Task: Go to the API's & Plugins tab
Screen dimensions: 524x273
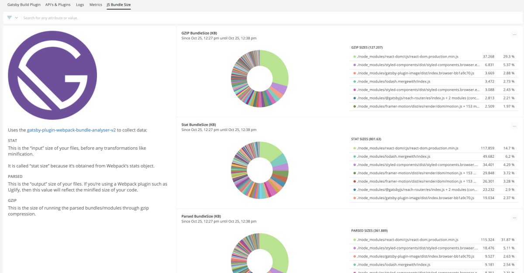Action: [x=58, y=5]
